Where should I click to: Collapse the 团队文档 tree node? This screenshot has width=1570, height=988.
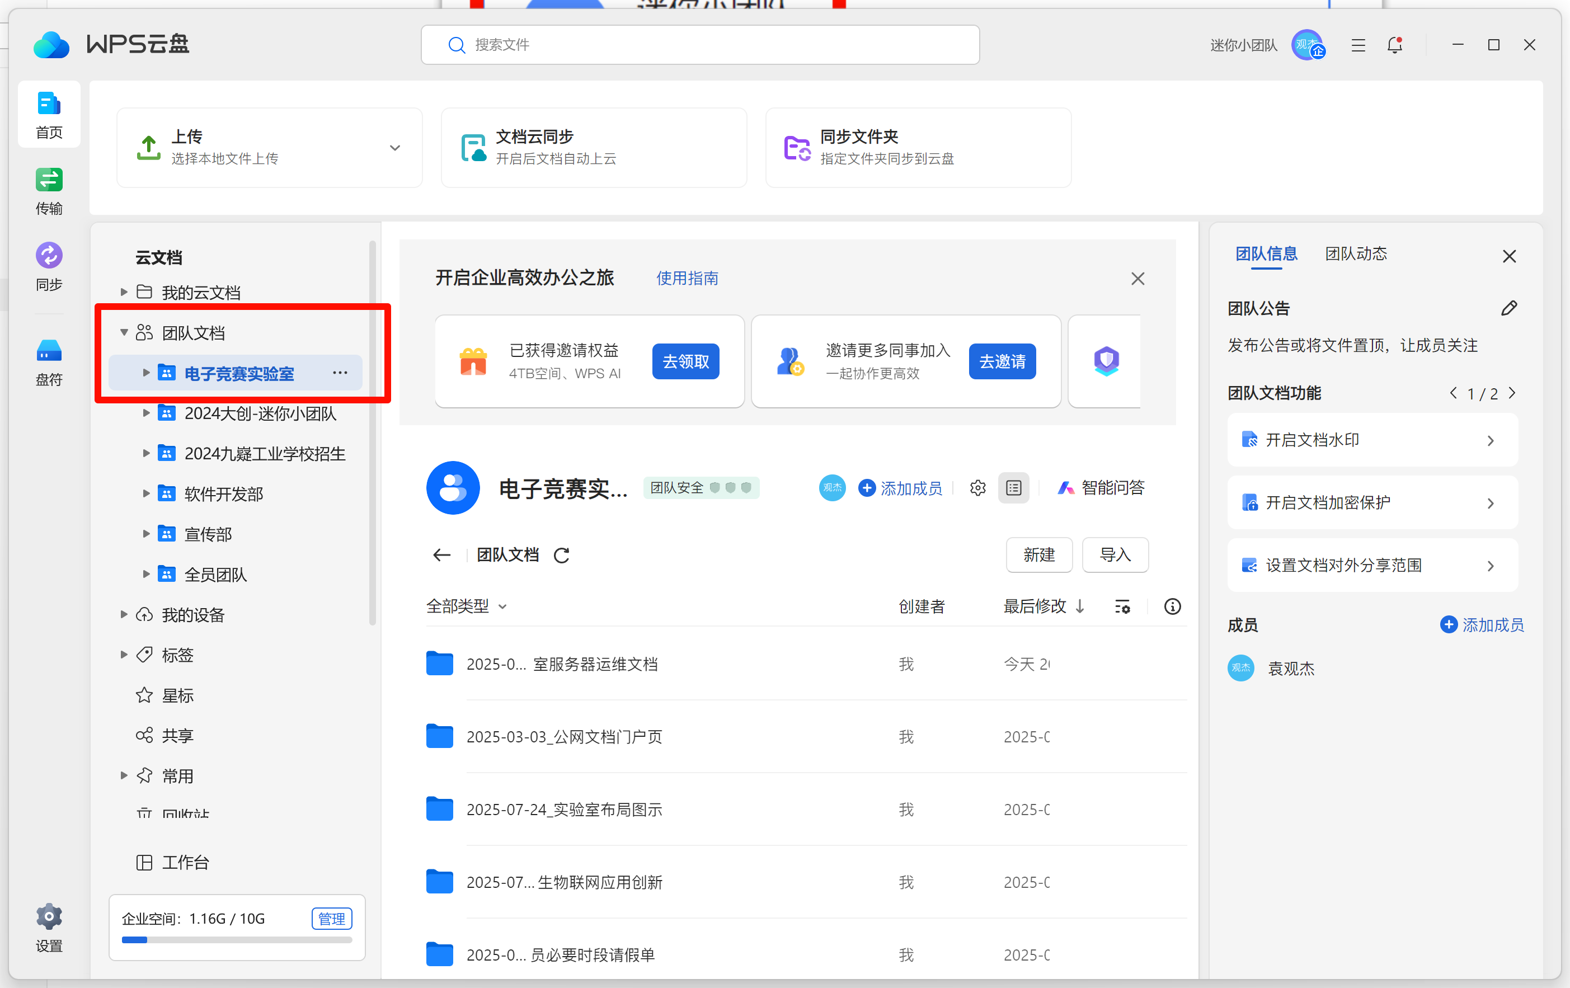coord(124,333)
